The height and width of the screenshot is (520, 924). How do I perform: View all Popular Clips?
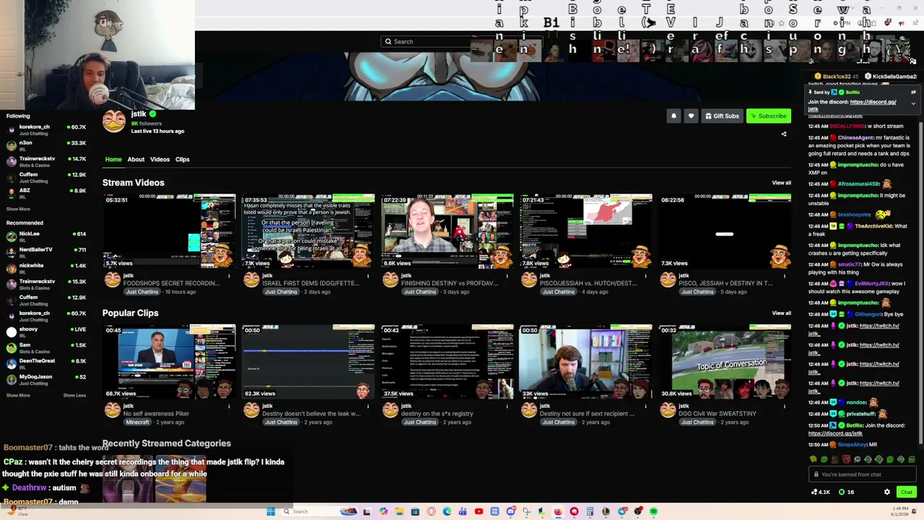[x=781, y=313]
